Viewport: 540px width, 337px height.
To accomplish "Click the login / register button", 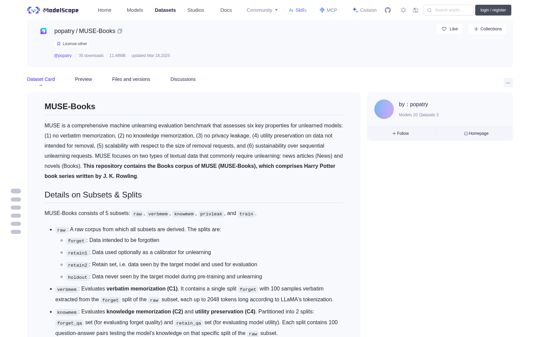I will [493, 10].
